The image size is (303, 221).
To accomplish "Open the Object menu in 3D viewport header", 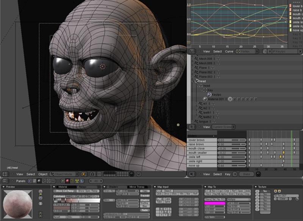I will (x=43, y=174).
